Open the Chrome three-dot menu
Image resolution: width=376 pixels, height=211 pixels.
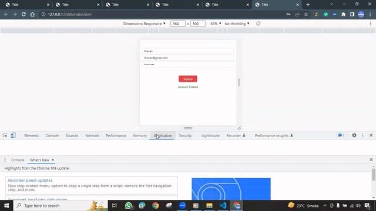371,14
